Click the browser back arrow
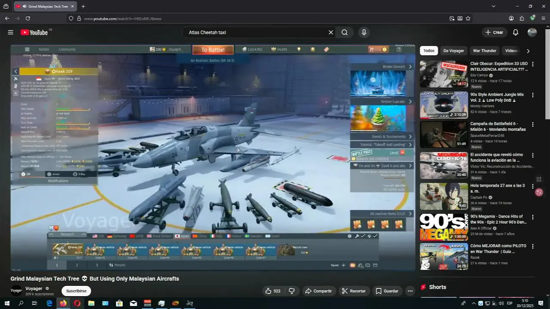550x309 pixels. pos(7,18)
